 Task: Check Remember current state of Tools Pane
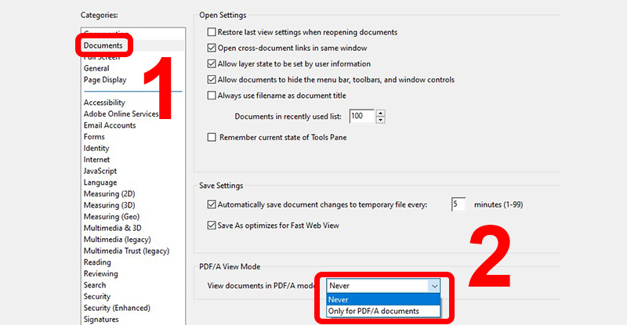tap(211, 138)
